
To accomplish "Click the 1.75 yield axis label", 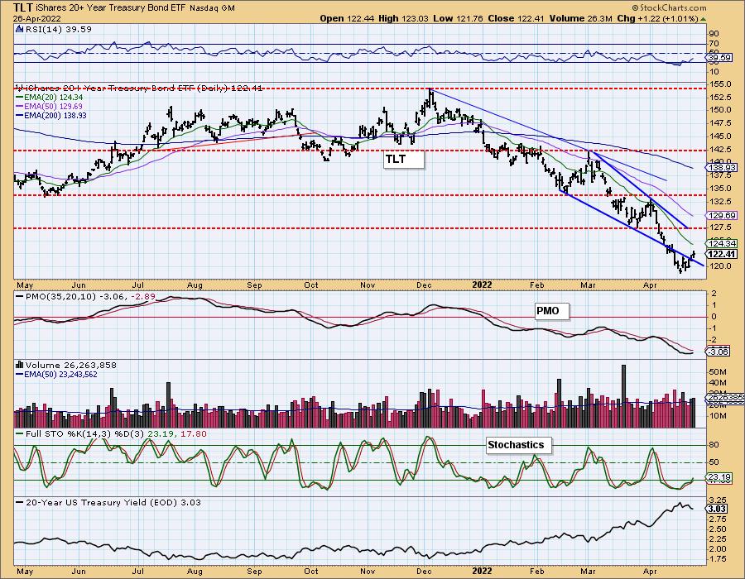I will pyautogui.click(x=719, y=558).
